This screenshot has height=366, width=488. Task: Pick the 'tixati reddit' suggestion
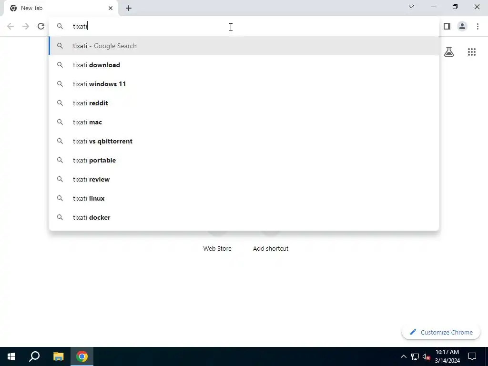[x=244, y=103]
